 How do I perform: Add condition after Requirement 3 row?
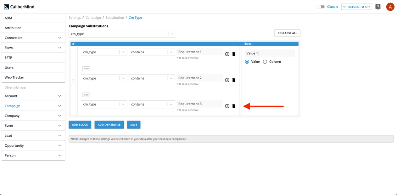click(227, 106)
